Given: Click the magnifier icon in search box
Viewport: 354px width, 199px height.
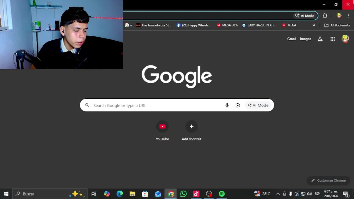Looking at the screenshot, I should [87, 105].
